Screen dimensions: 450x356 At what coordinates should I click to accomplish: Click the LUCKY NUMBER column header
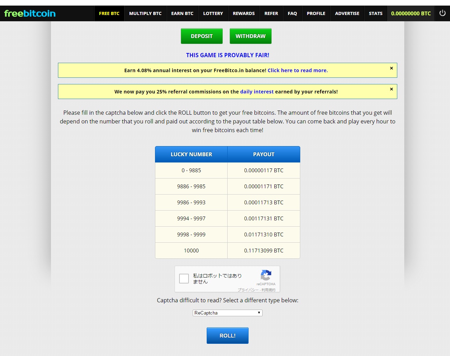click(x=191, y=154)
